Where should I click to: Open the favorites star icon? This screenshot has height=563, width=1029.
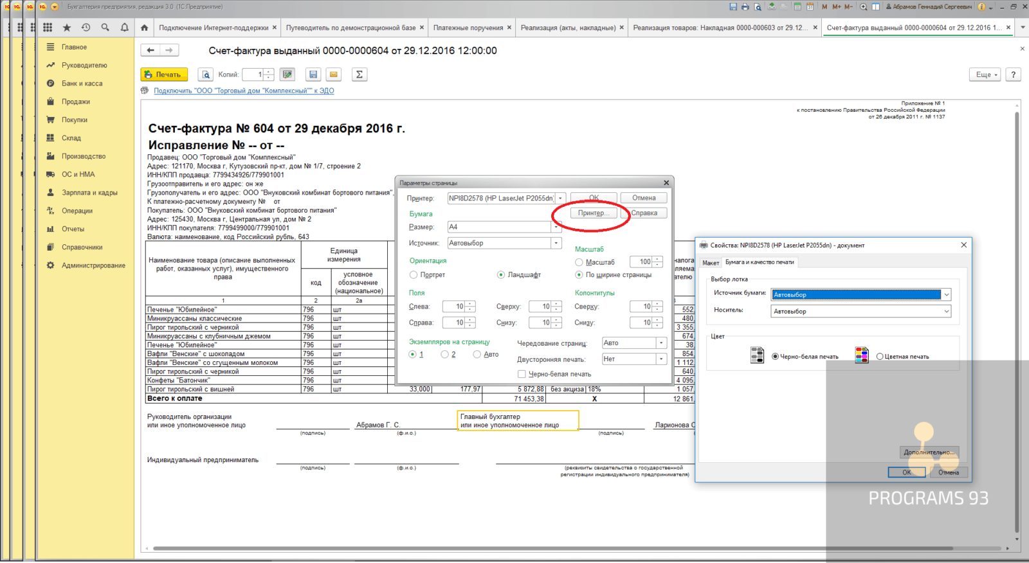point(67,28)
